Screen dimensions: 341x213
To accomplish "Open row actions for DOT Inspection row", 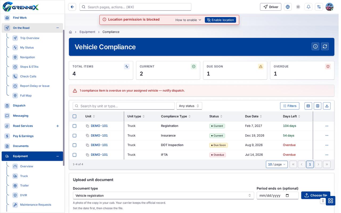I will (x=327, y=145).
